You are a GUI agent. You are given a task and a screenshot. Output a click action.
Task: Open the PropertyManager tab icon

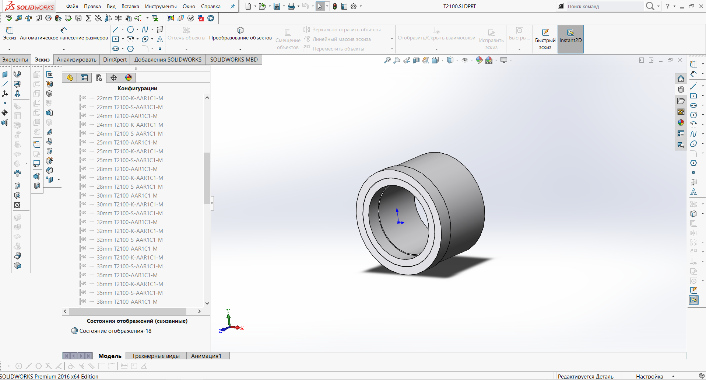point(84,77)
